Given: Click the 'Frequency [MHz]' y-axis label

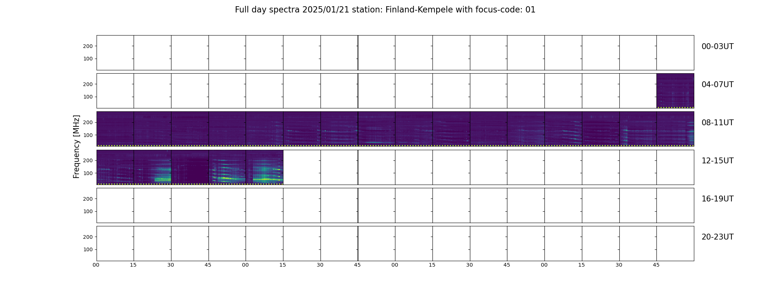Looking at the screenshot, I should [76, 146].
